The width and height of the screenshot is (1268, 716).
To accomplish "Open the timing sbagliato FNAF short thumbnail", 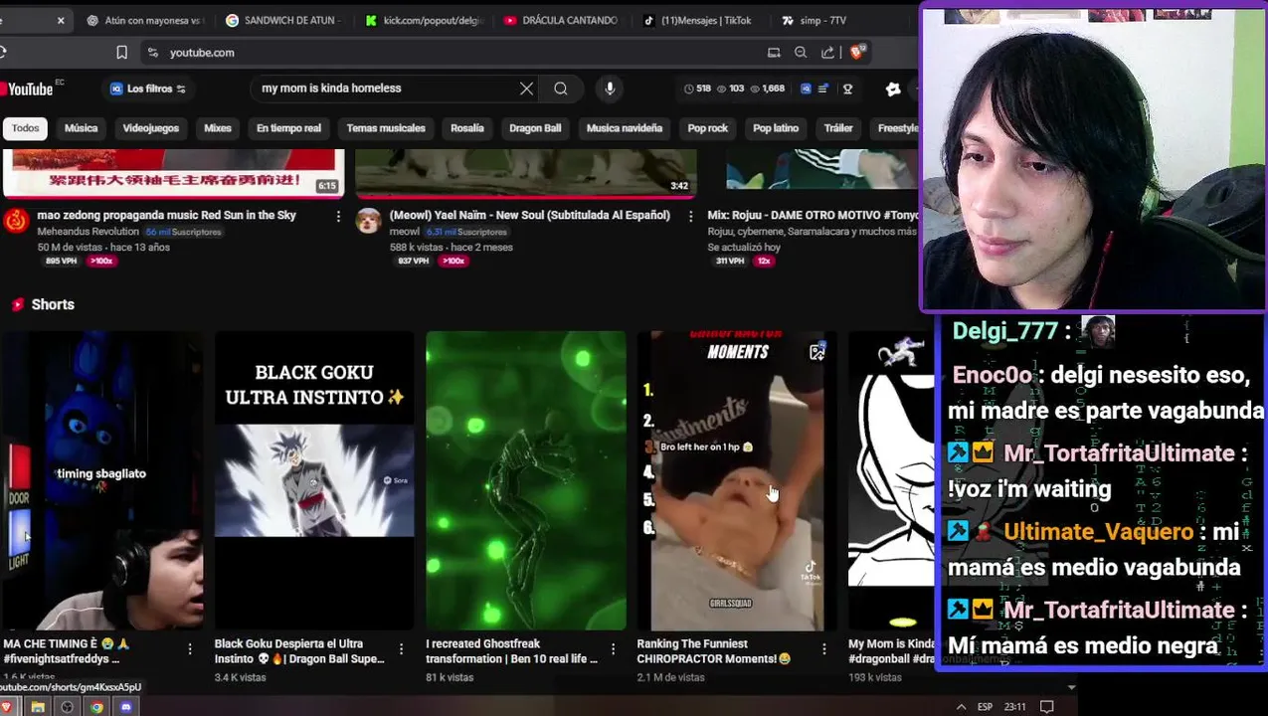I will [101, 480].
